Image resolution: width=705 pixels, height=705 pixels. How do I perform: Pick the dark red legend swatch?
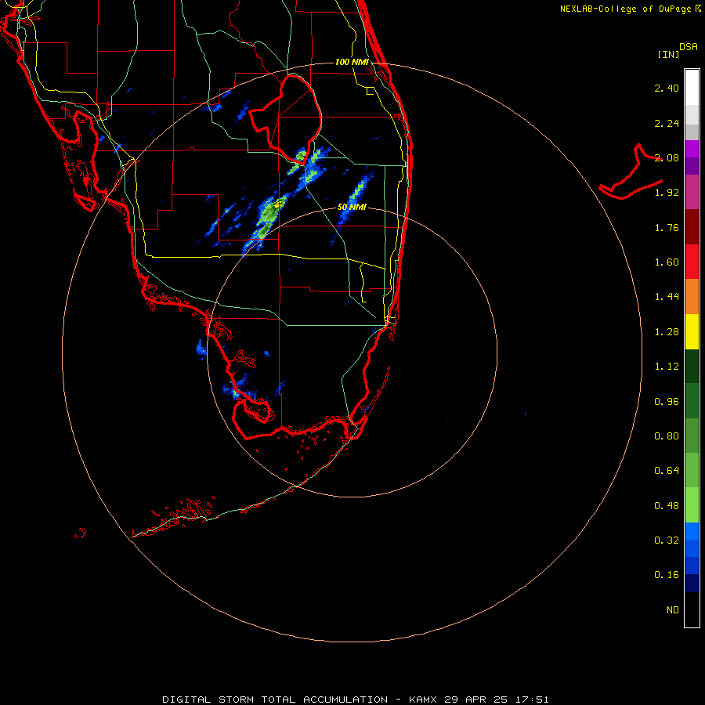coord(692,227)
